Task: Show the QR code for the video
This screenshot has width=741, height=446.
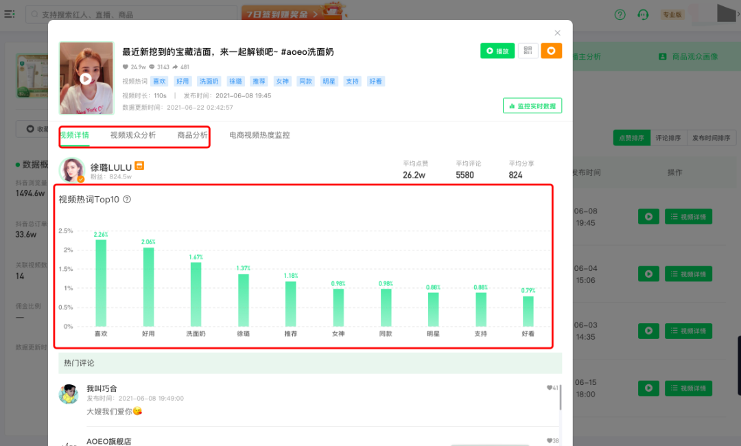Action: [528, 51]
